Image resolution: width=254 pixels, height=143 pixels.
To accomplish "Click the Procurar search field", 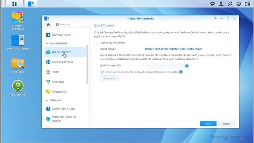I will click(70, 25).
